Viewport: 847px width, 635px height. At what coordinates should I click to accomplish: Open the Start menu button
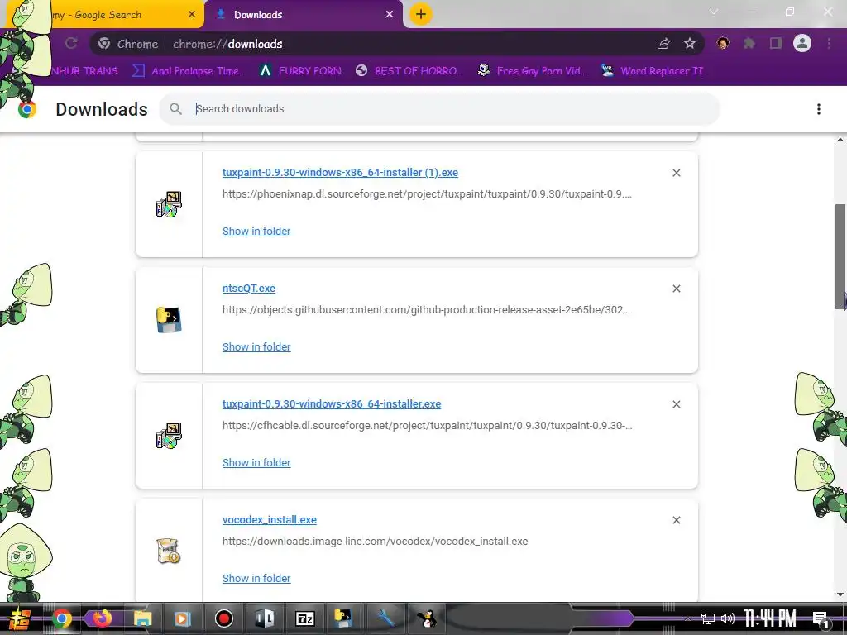pyautogui.click(x=20, y=618)
